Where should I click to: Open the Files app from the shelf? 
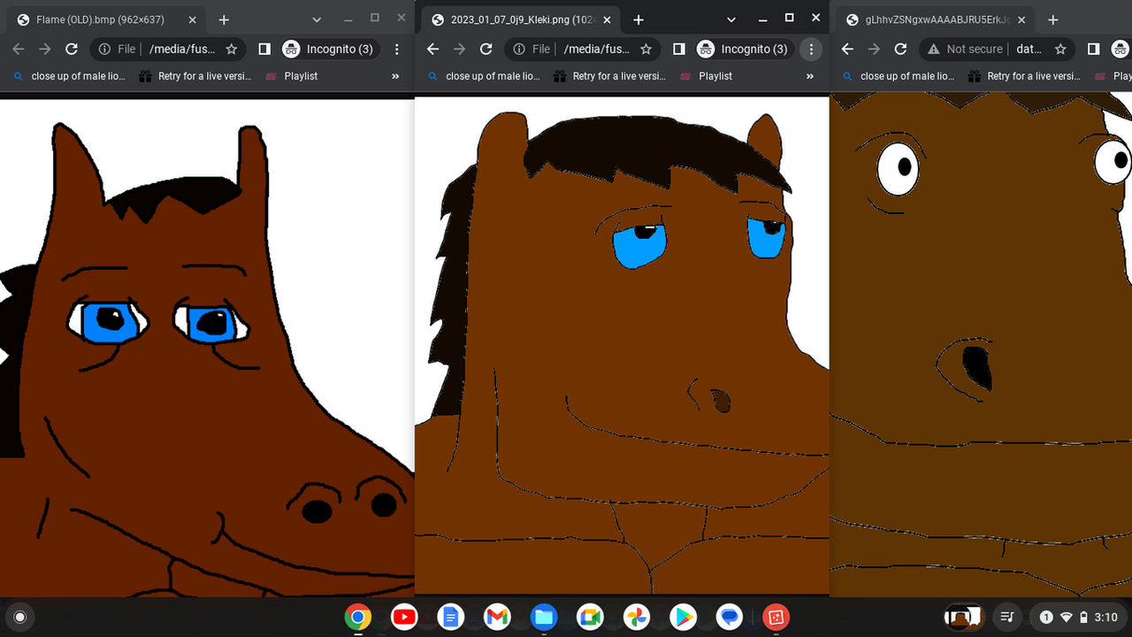coord(544,617)
